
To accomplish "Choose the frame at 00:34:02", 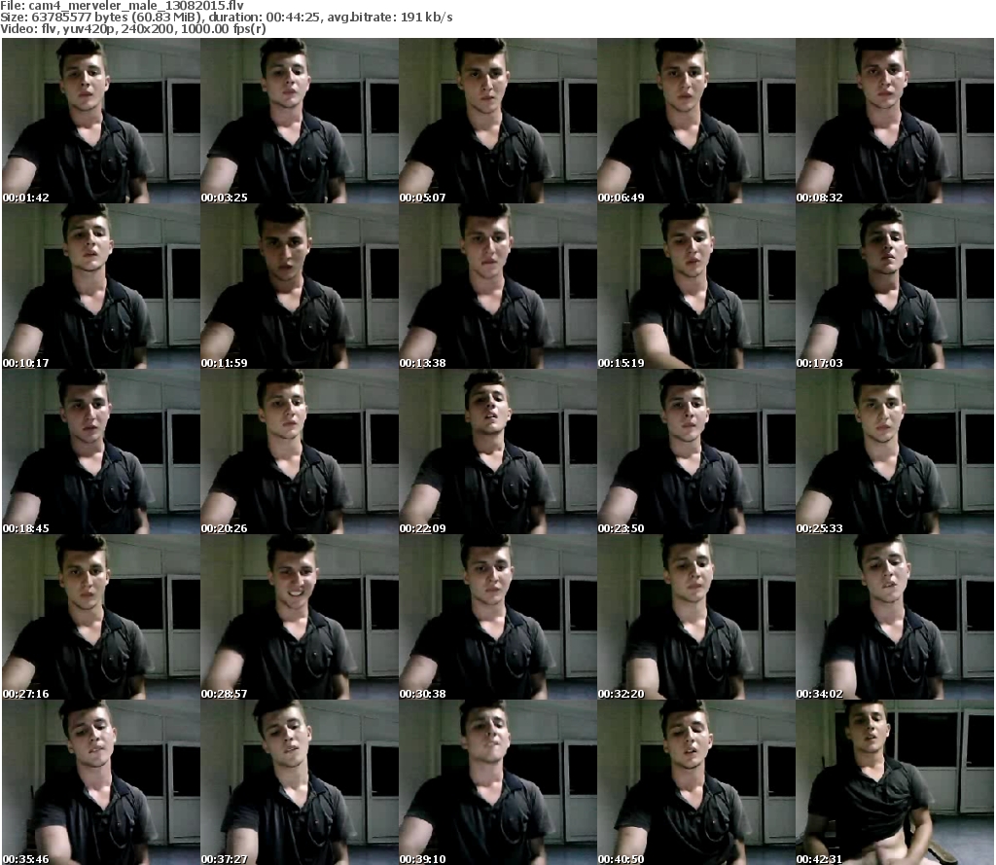I will tap(895, 617).
